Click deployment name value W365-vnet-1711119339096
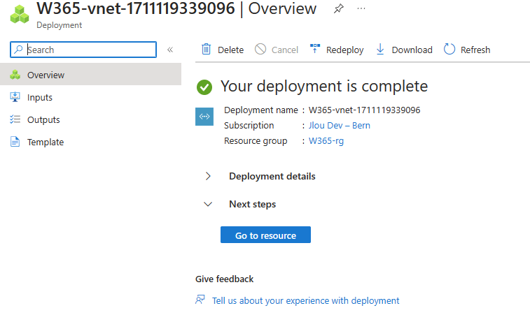This screenshot has width=530, height=315. pos(364,110)
